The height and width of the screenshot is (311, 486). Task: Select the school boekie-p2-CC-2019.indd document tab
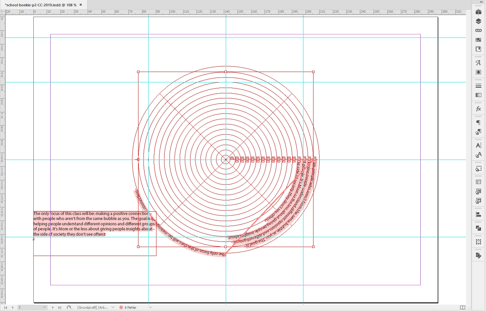[x=41, y=5]
